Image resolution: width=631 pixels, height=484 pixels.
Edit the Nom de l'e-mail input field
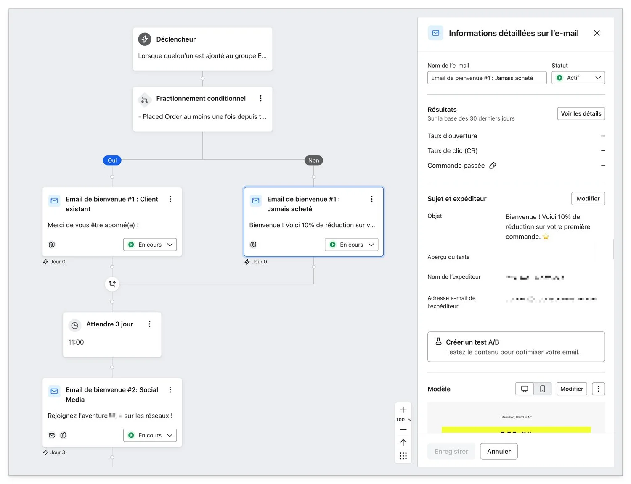[x=487, y=78]
